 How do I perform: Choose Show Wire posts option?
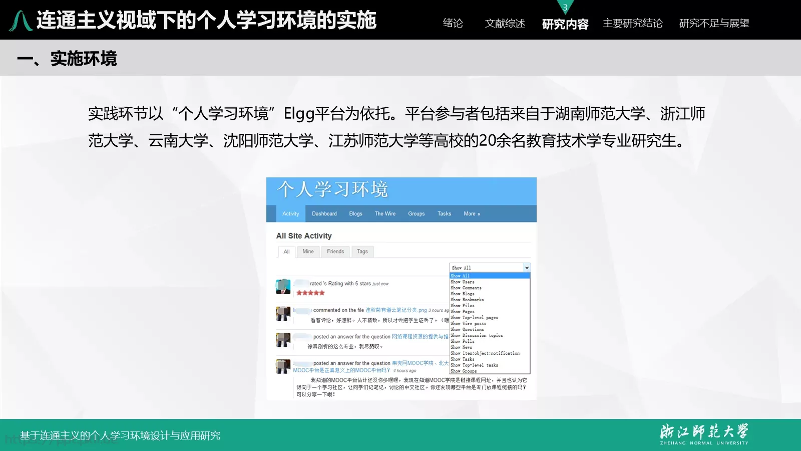click(x=490, y=323)
